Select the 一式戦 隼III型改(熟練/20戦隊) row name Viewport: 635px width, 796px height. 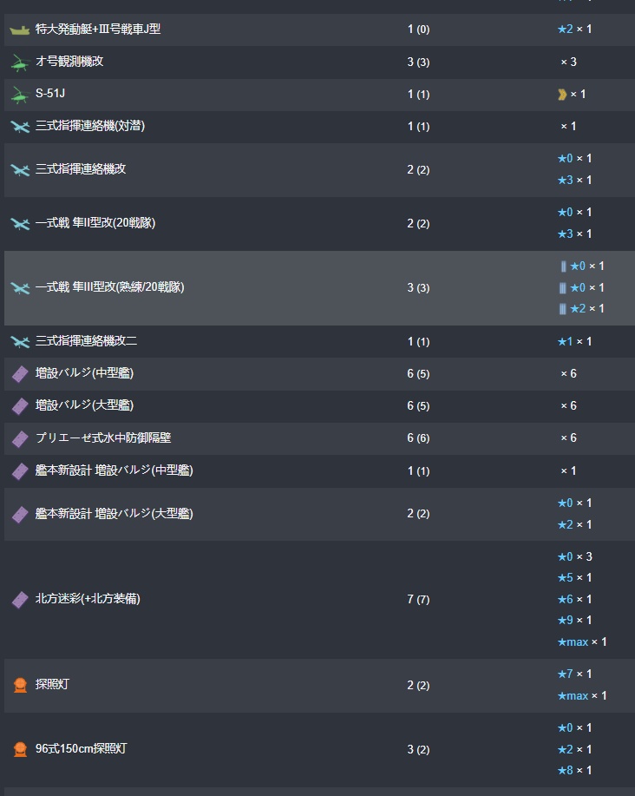[x=109, y=287]
